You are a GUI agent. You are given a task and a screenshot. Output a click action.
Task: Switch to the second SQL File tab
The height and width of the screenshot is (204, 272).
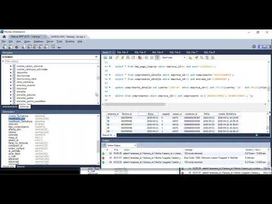click(x=140, y=52)
